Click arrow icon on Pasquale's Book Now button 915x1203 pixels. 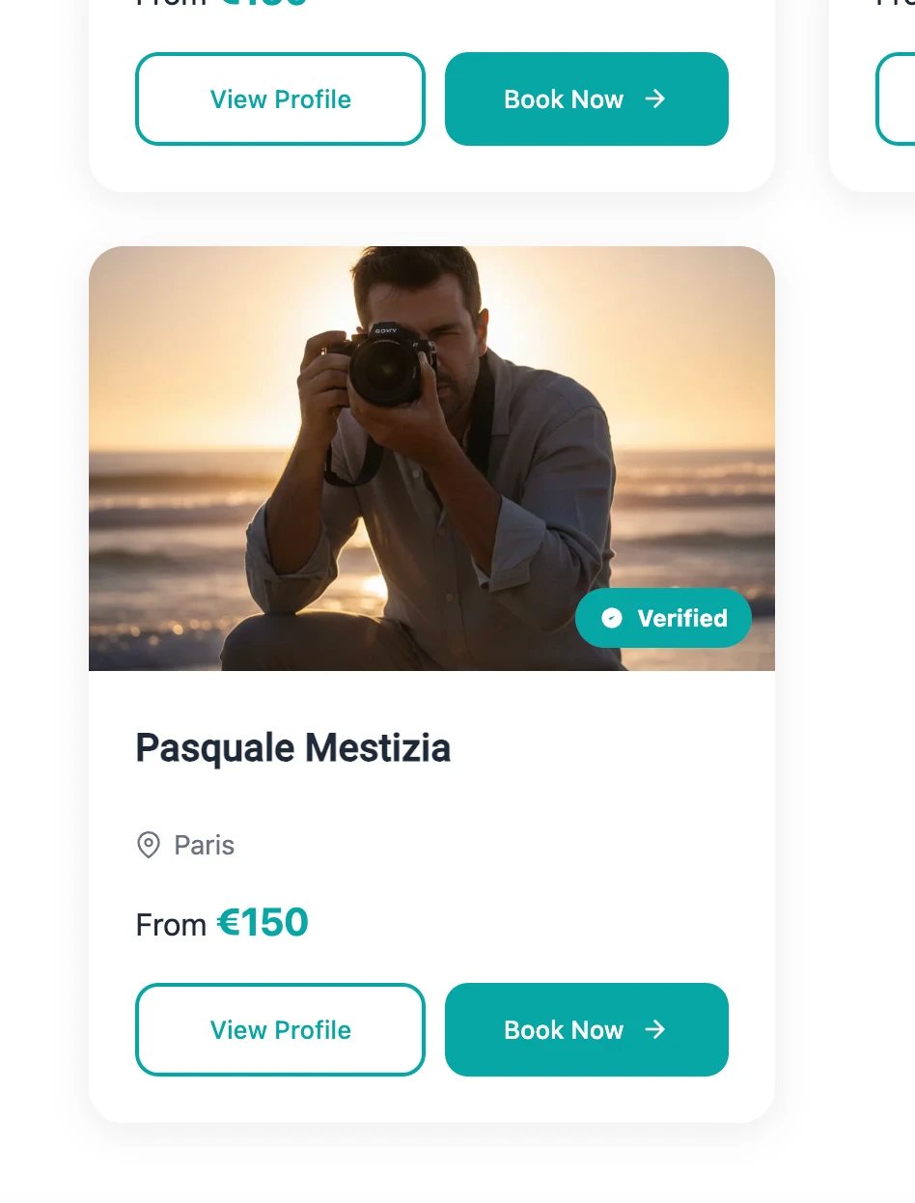(655, 1029)
